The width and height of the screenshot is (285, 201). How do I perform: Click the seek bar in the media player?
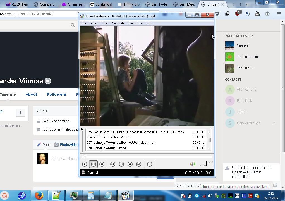click(x=147, y=157)
